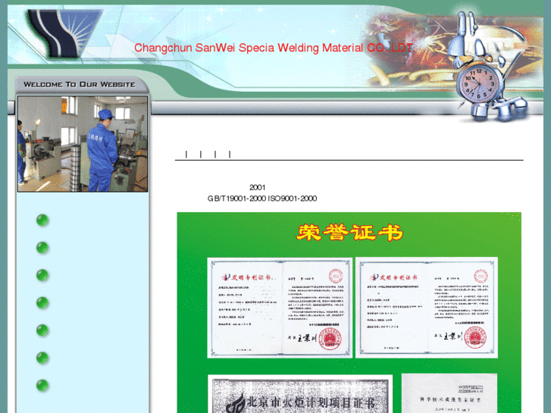Open the left invention patent certificate image
Image resolution: width=551 pixels, height=413 pixels.
[280, 308]
